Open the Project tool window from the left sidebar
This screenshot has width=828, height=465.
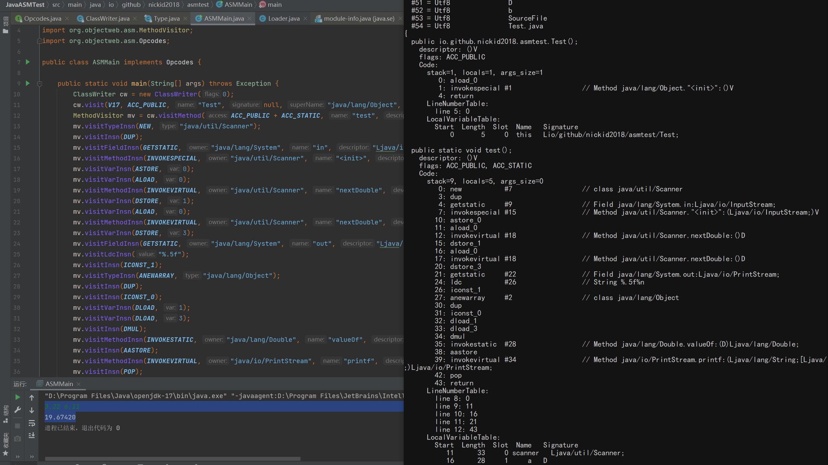click(x=5, y=25)
